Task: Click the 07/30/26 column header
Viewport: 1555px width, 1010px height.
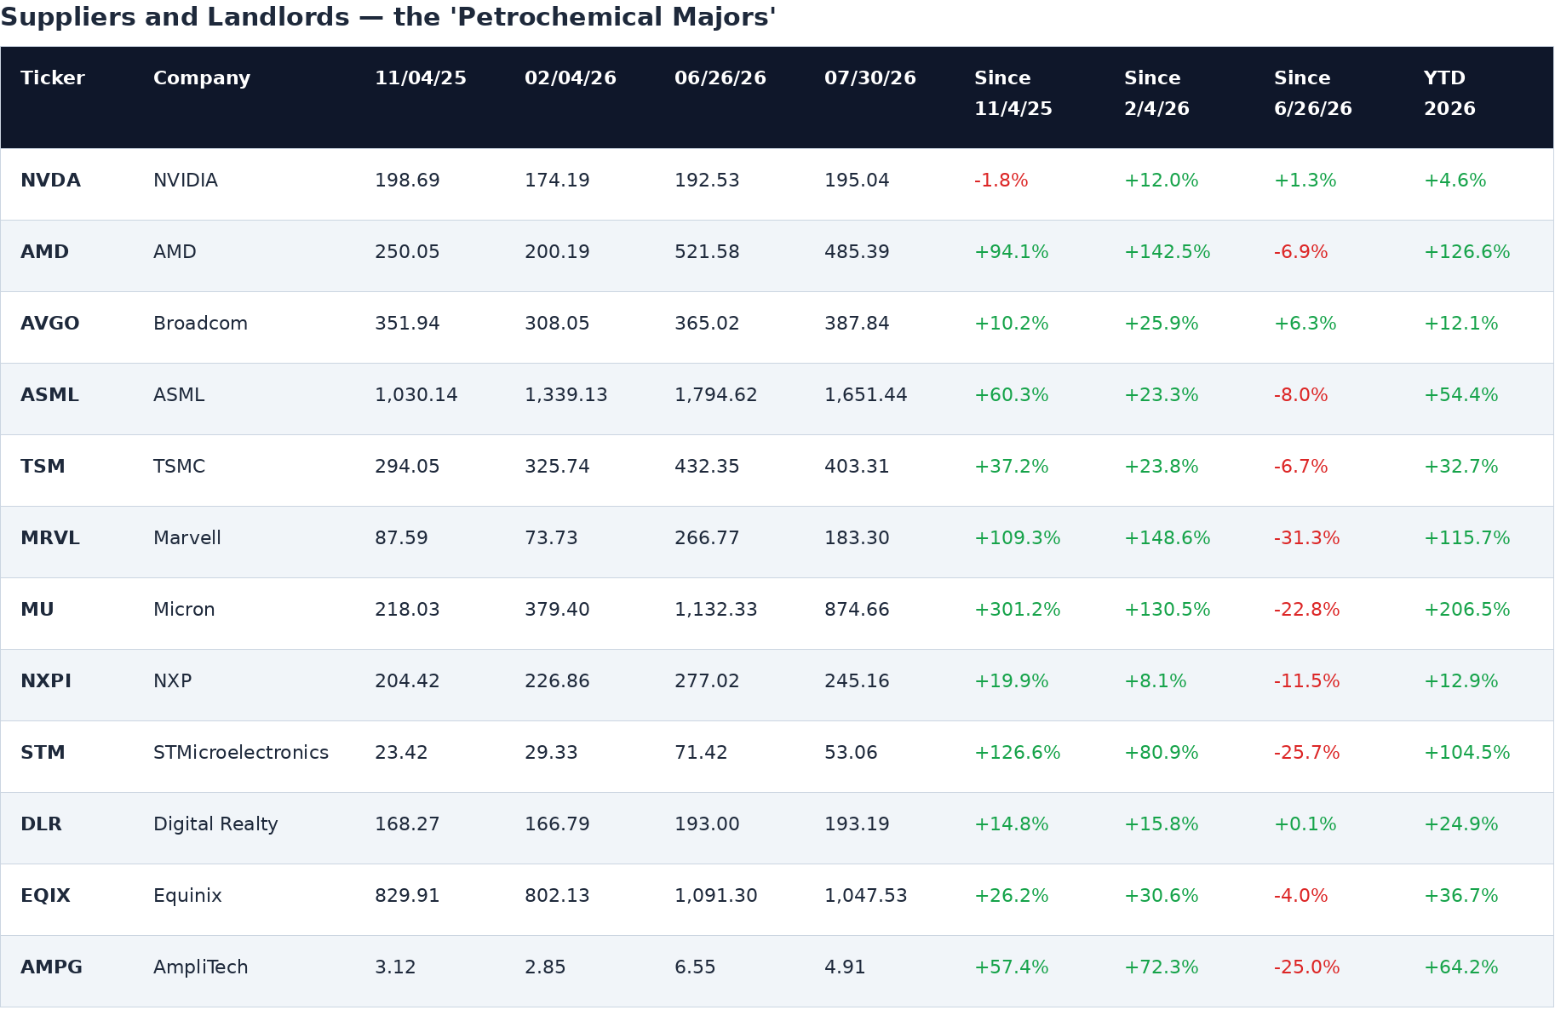Action: [870, 78]
